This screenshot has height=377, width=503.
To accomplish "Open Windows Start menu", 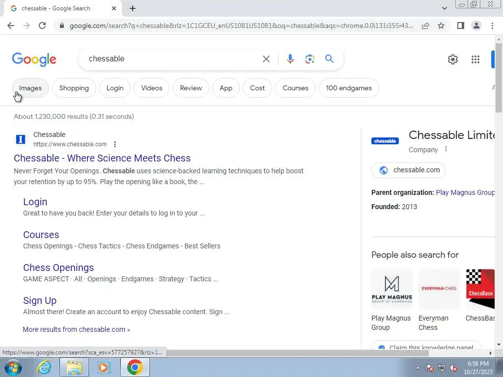I will click(x=13, y=367).
